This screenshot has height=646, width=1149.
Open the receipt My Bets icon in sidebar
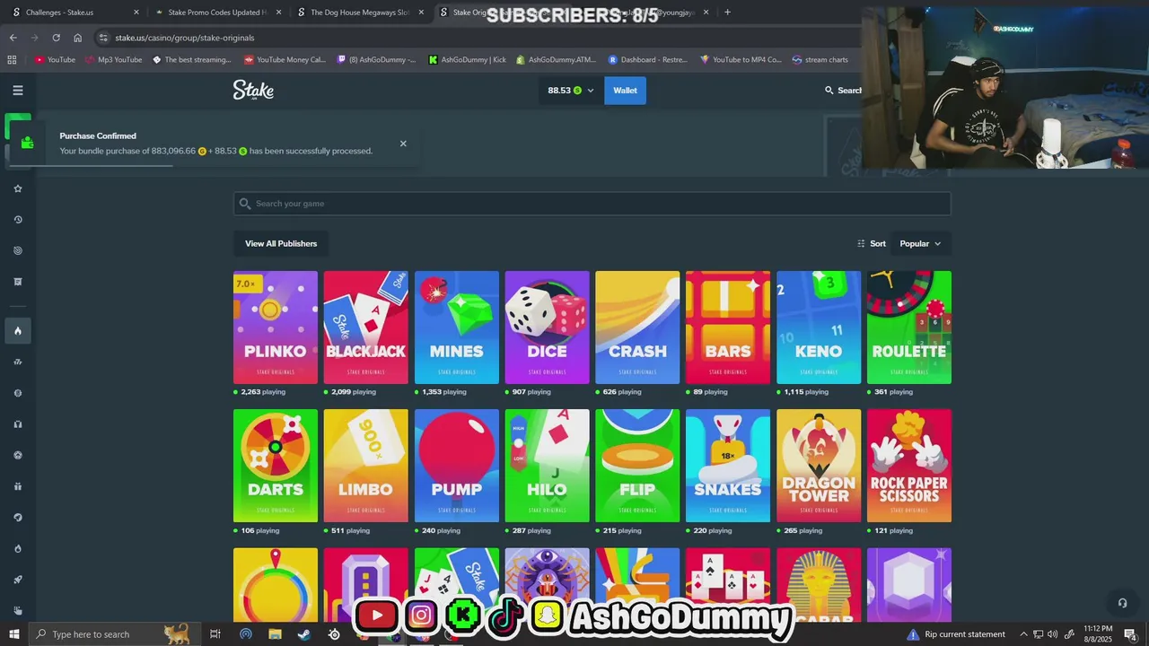[x=17, y=282]
